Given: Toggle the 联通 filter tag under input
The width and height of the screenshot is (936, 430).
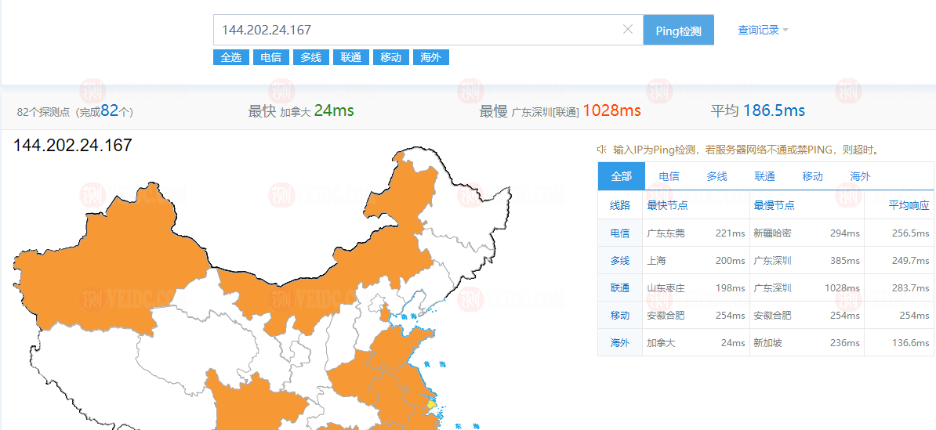Looking at the screenshot, I should 351,57.
